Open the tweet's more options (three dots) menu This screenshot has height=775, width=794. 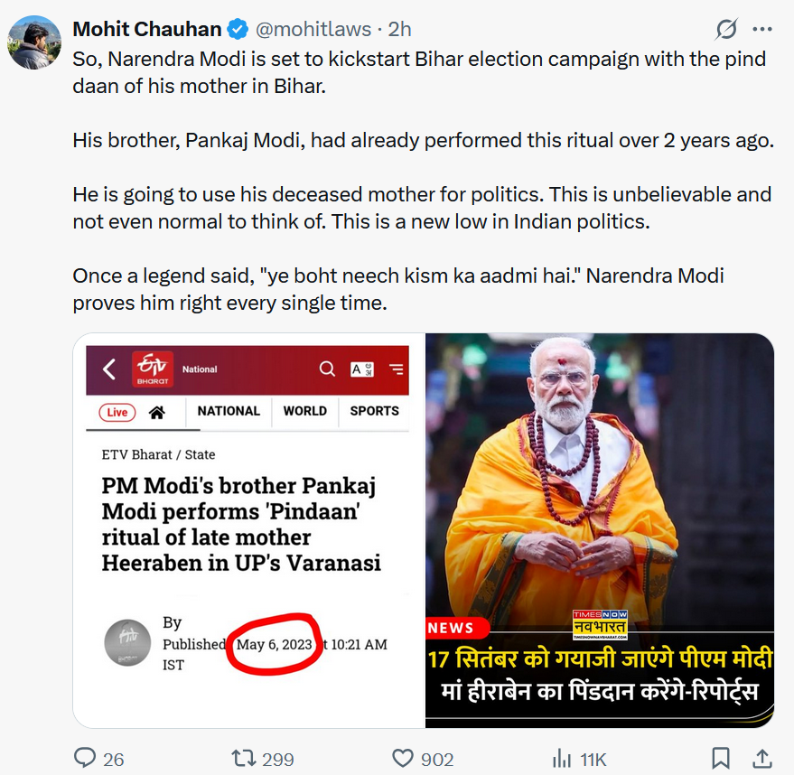(x=762, y=29)
